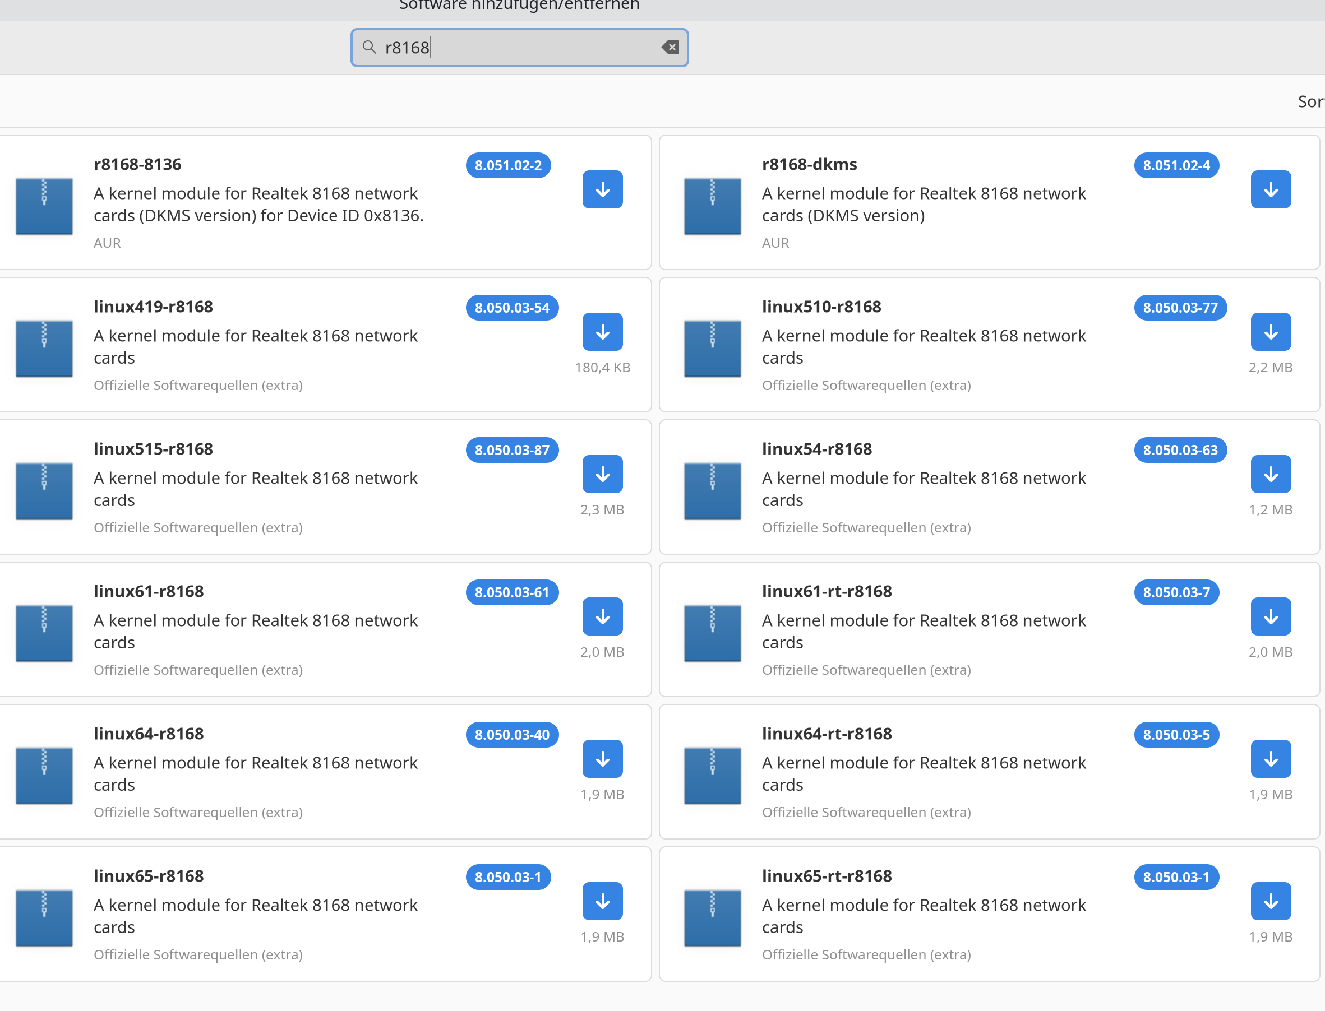This screenshot has width=1325, height=1011.
Task: Click the linux61-rt-r8168 package archive icon
Action: [712, 633]
